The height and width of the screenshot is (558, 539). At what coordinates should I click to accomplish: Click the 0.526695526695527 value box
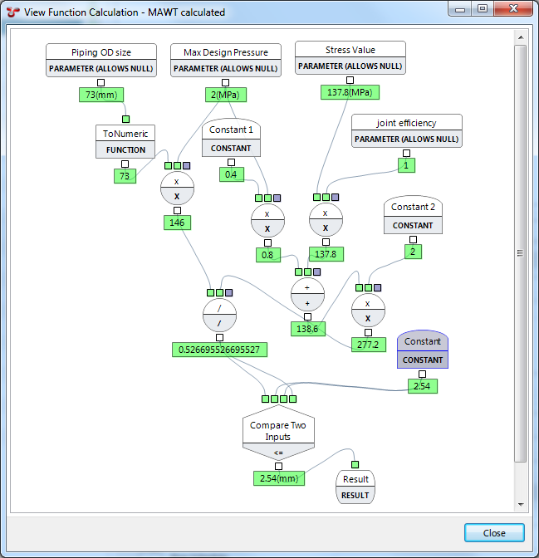click(x=219, y=350)
